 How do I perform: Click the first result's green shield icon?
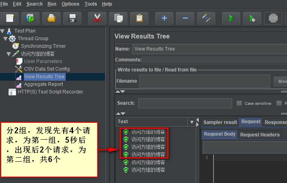[x=126, y=132]
